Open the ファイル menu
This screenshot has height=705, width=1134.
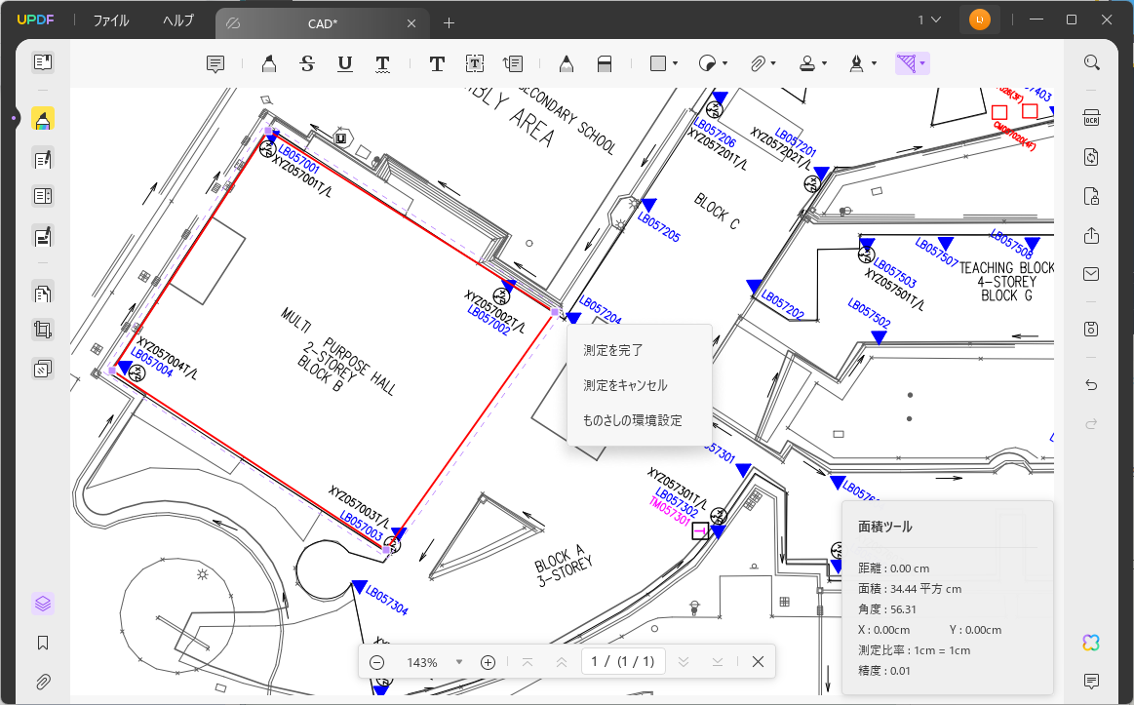click(110, 20)
